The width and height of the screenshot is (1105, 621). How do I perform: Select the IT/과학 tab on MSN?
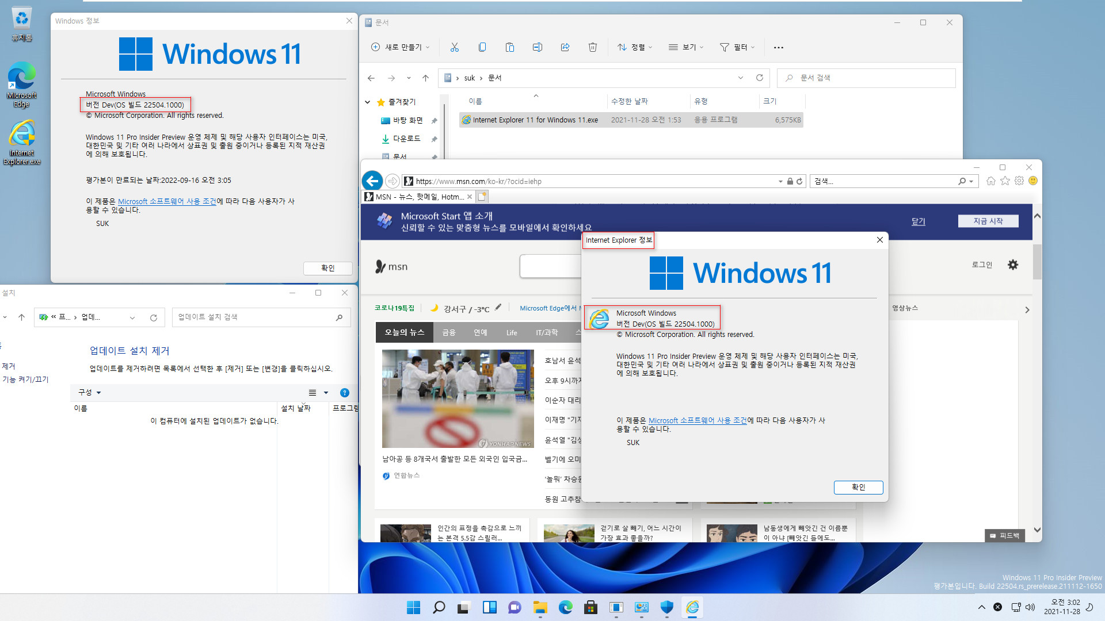coord(547,332)
